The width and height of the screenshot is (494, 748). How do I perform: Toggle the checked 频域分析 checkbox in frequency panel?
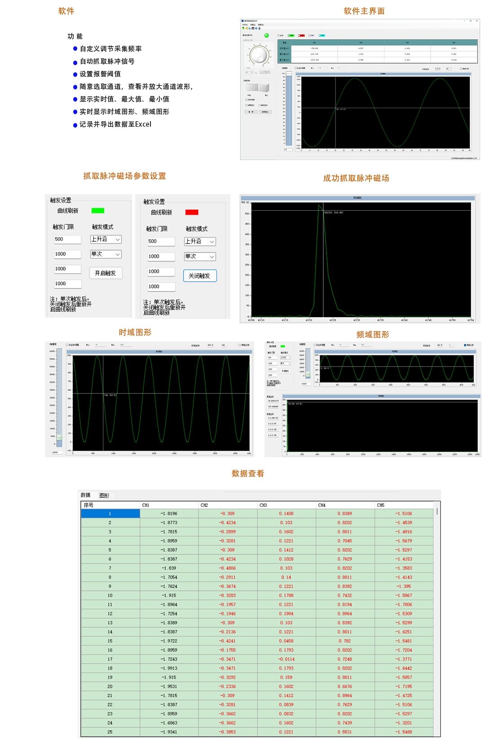[465, 345]
